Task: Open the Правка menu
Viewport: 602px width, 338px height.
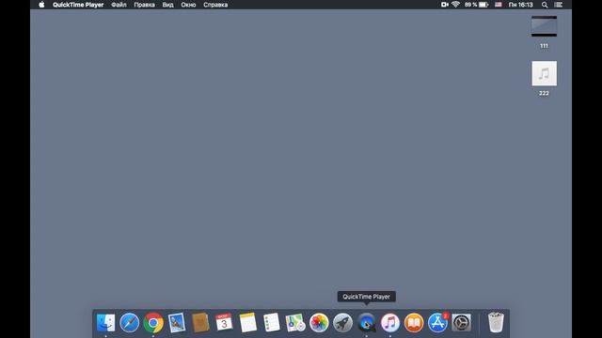Action: pyautogui.click(x=144, y=5)
